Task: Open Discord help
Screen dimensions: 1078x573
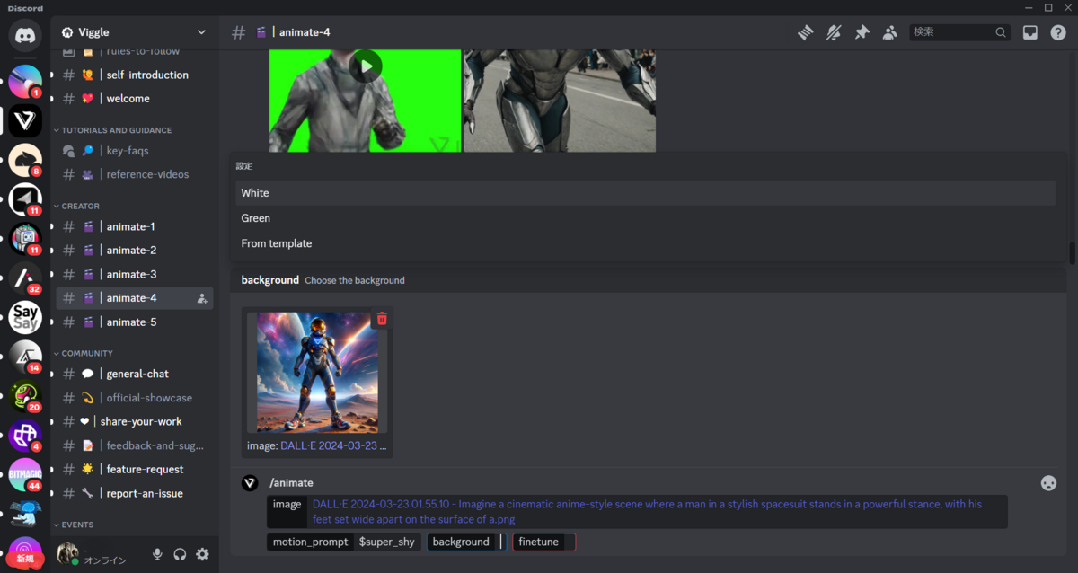Action: 1058,32
